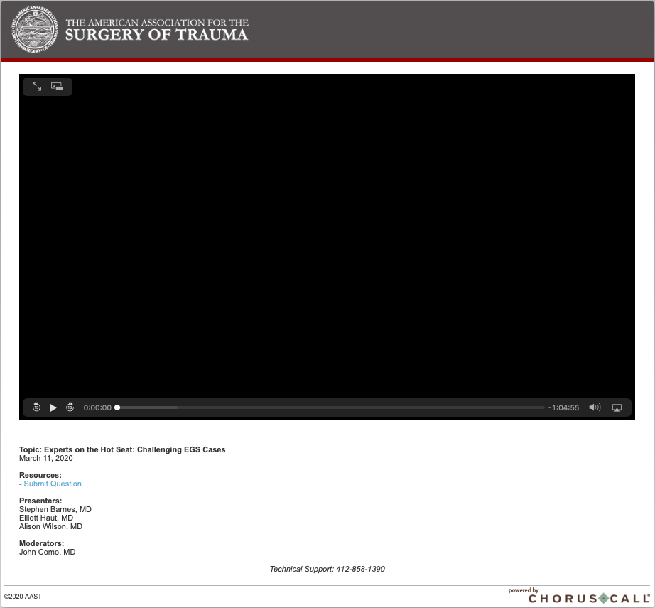Click the middle of the video timeline
This screenshot has width=655, height=608.
click(331, 407)
